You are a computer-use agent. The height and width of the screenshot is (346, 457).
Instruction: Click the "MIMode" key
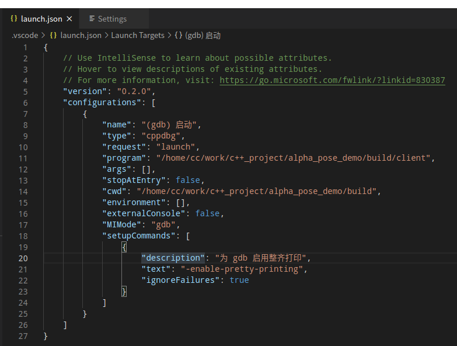click(121, 224)
